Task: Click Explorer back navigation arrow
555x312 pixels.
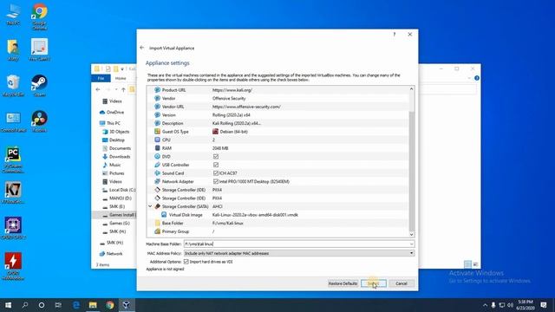Action: click(98, 89)
